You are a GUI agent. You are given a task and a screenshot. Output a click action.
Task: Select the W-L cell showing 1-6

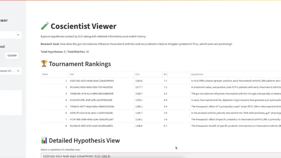point(176,119)
